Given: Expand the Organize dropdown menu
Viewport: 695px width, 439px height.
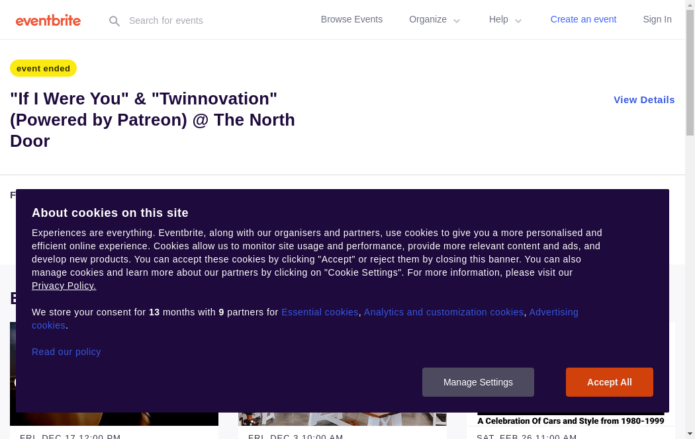Looking at the screenshot, I should pos(428,19).
